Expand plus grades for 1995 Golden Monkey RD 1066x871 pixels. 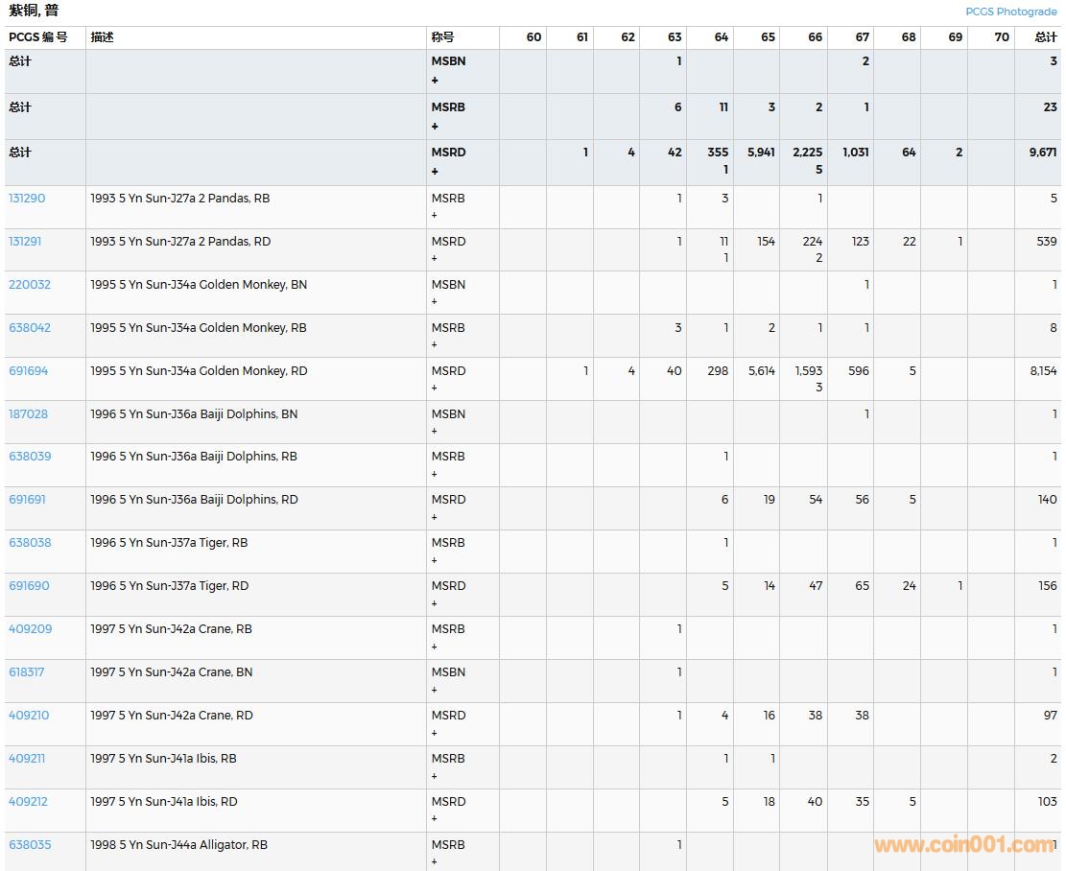coord(434,388)
